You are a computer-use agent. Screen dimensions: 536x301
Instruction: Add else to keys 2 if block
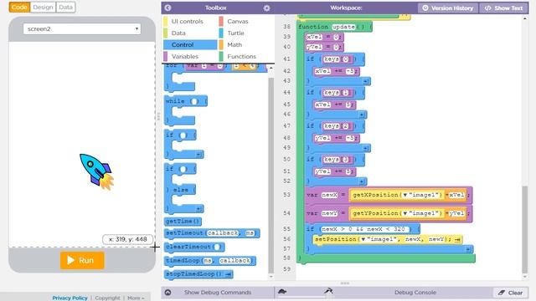pyautogui.click(x=365, y=149)
